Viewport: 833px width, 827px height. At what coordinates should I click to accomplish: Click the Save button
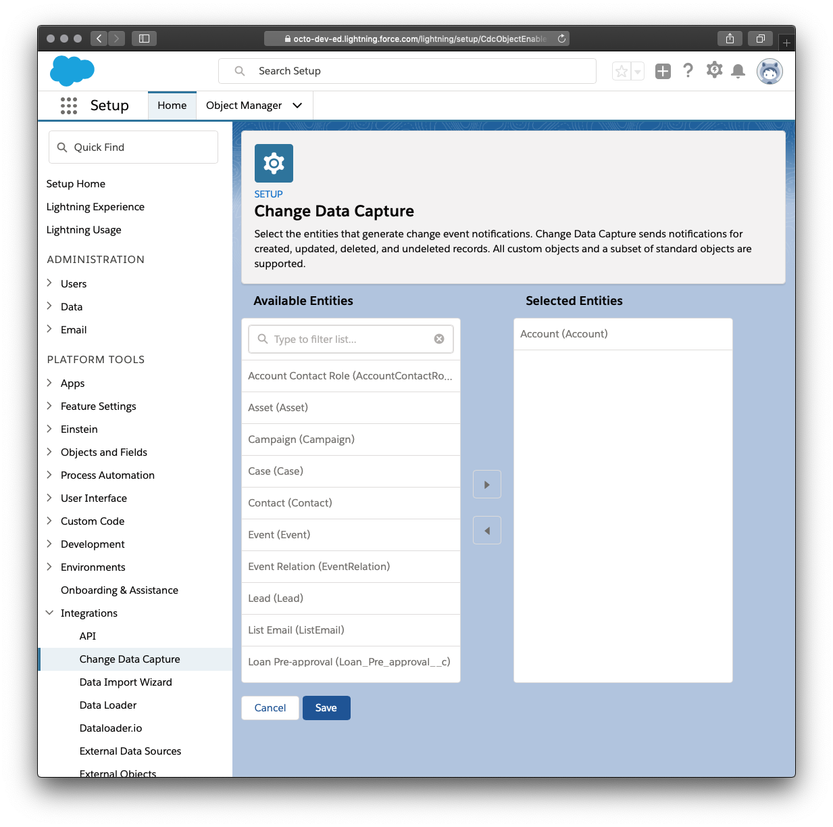point(326,708)
